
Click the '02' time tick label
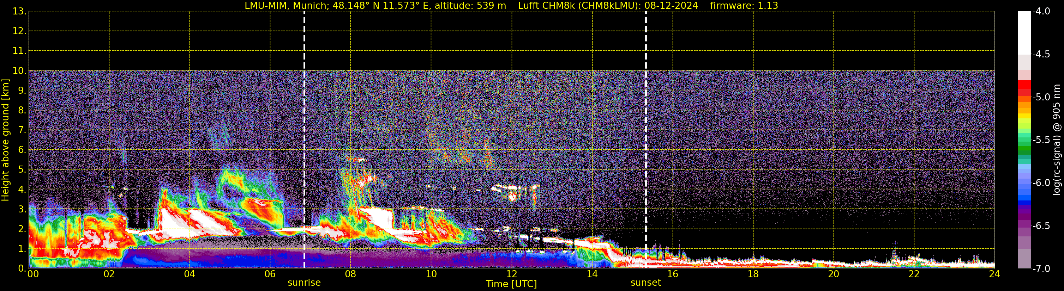pyautogui.click(x=109, y=274)
